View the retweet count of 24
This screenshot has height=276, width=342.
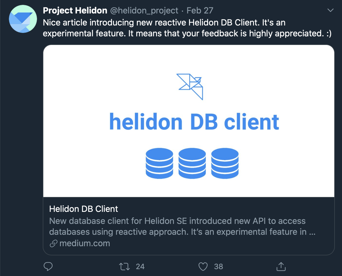coord(140,267)
